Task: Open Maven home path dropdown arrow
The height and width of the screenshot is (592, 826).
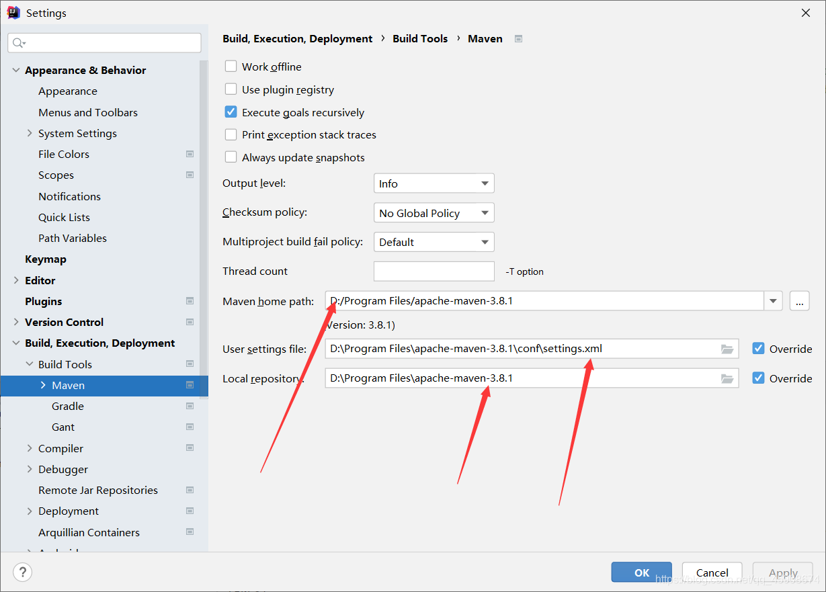Action: (774, 301)
